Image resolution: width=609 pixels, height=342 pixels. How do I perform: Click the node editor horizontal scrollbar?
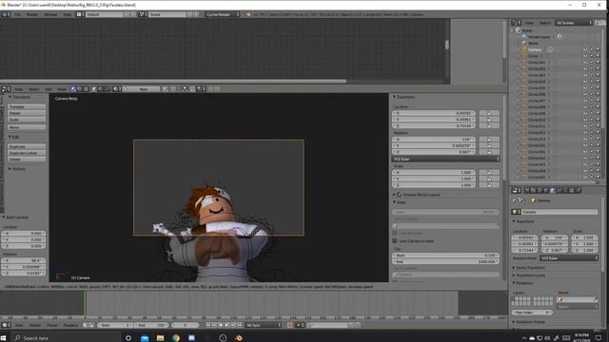173,81
